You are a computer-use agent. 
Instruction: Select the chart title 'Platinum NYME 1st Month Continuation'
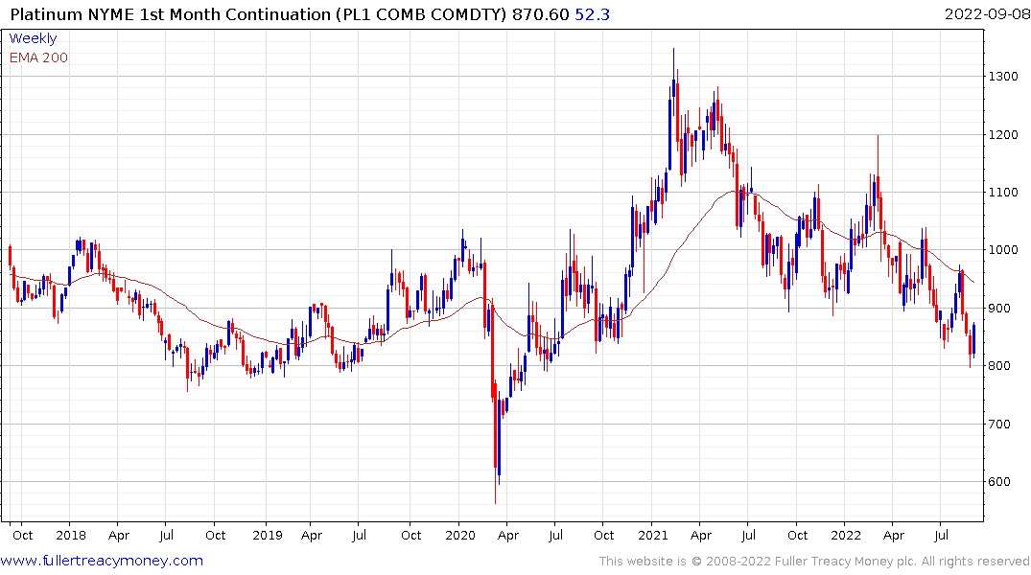pyautogui.click(x=171, y=14)
